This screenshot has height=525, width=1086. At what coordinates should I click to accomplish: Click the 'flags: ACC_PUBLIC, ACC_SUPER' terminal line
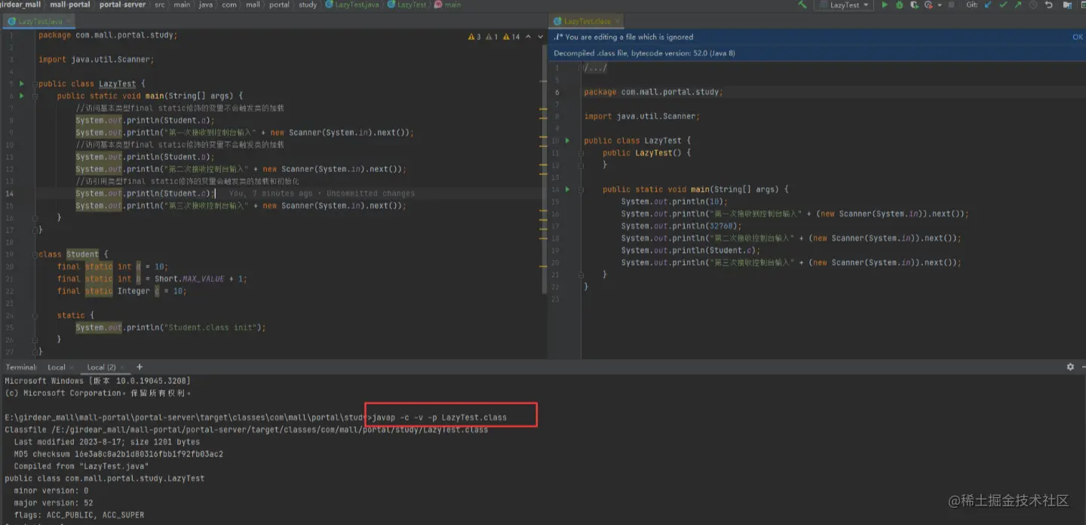tap(78, 515)
